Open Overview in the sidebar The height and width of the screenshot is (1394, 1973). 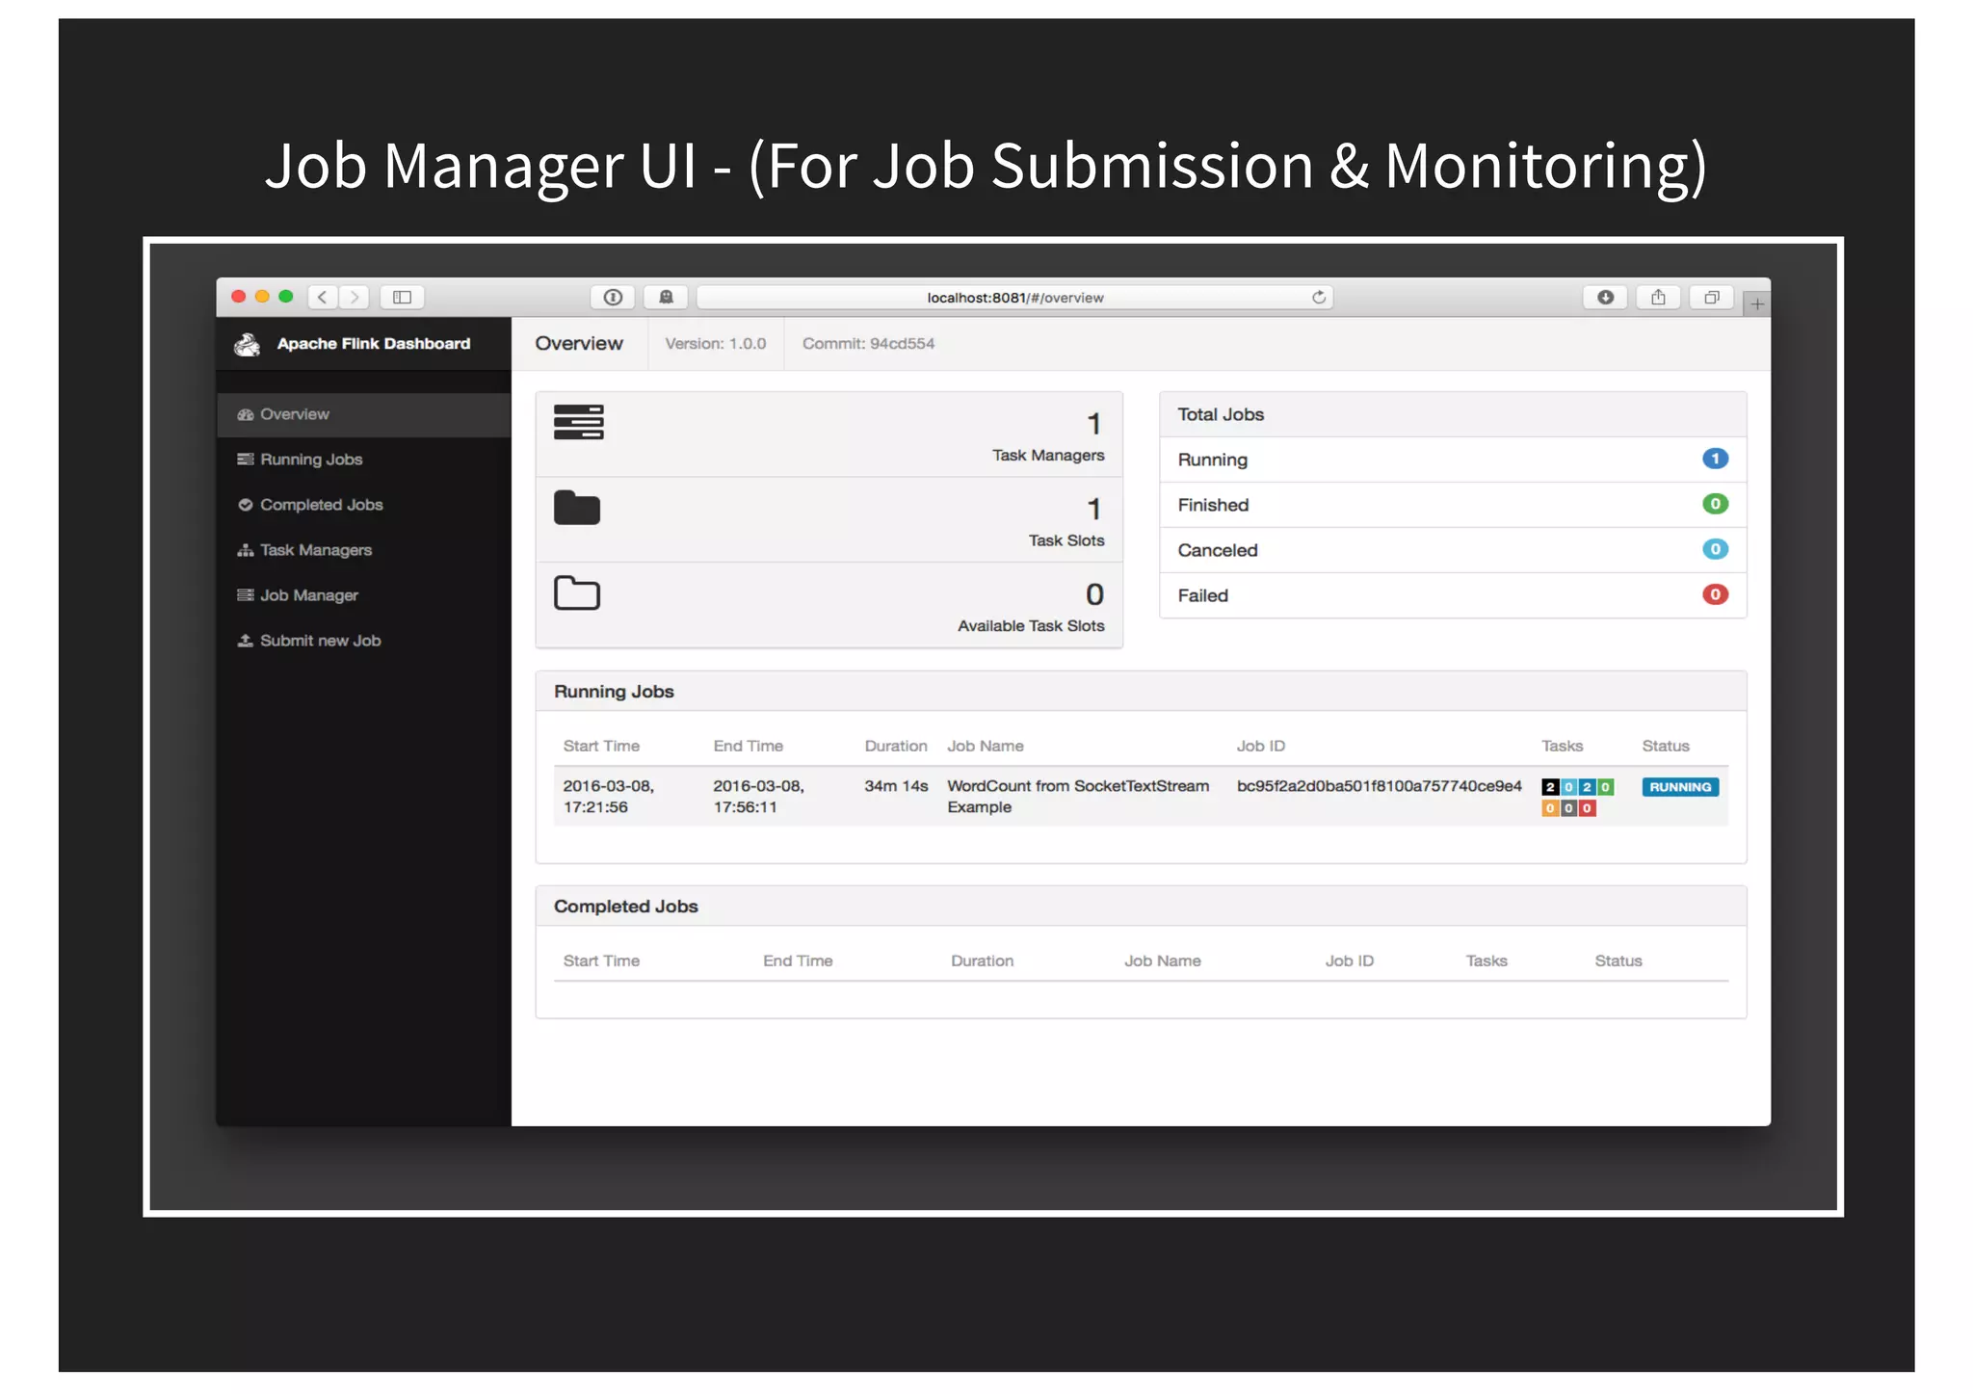coord(364,415)
